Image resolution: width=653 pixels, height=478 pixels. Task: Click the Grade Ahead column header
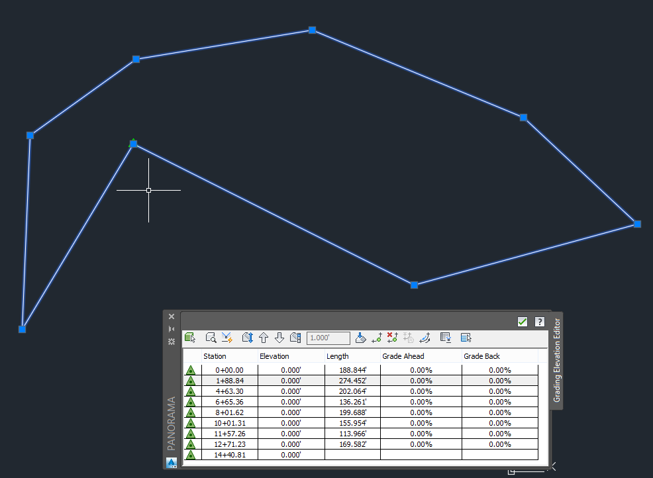tap(421, 356)
